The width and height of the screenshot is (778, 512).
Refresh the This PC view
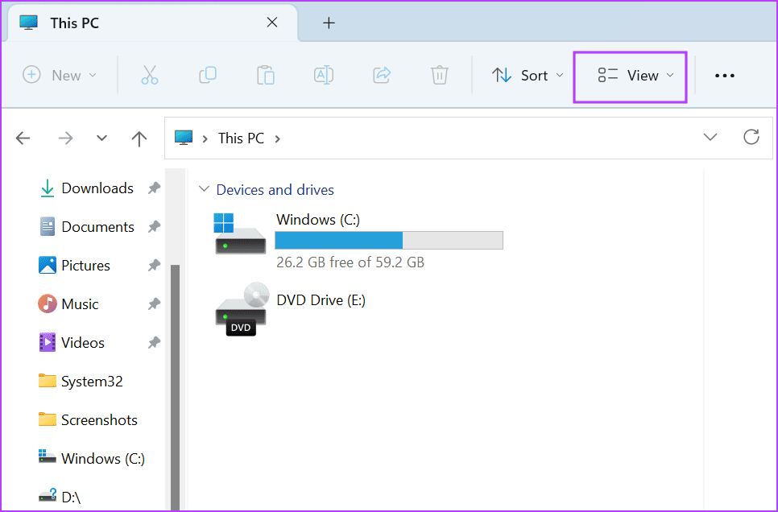coord(751,137)
